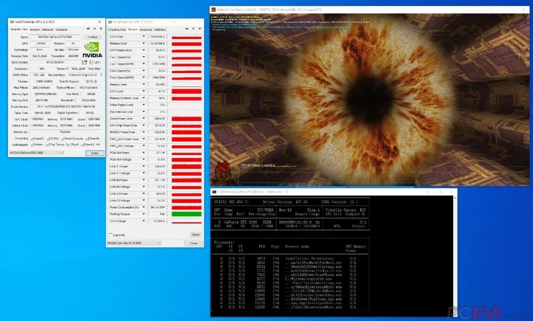This screenshot has height=321, width=533.
Task: Click the GPU Temperature red graph bar
Action: [x=186, y=50]
